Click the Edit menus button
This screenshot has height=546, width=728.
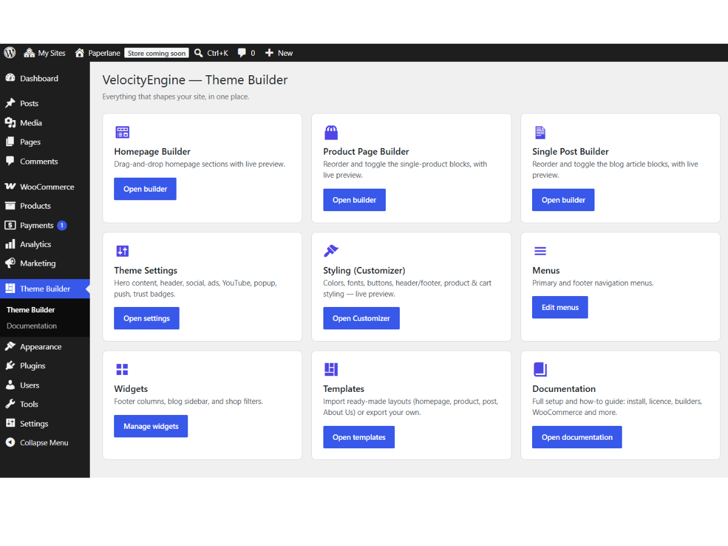560,307
